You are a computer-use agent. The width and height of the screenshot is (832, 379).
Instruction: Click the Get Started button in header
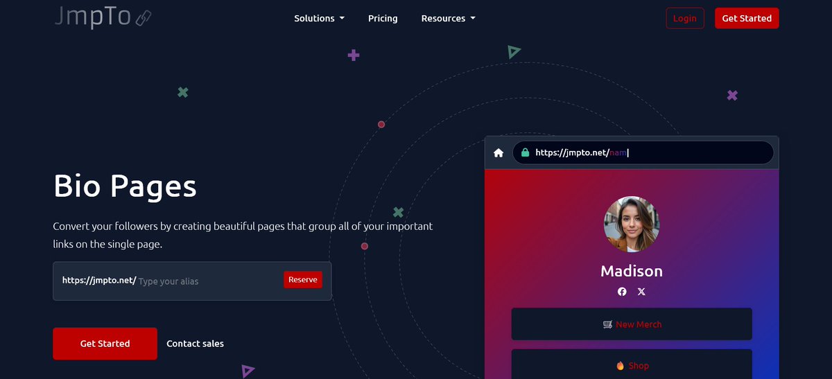tap(747, 19)
